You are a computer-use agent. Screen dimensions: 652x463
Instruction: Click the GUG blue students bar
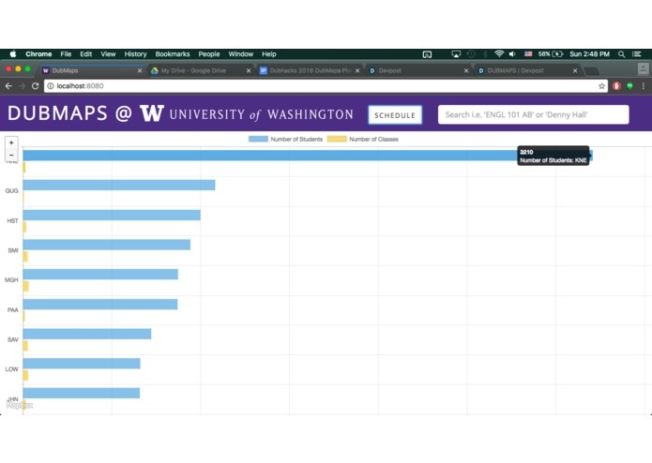pyautogui.click(x=119, y=186)
